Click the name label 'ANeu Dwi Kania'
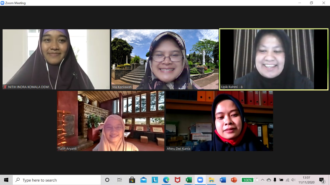 pyautogui.click(x=178, y=149)
